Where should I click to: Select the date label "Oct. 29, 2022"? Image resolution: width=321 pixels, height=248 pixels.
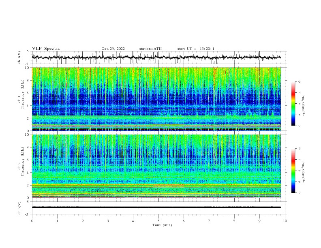pos(113,49)
